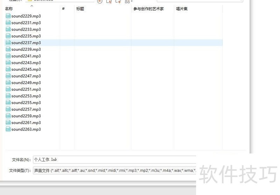280x195 pixels.
Task: Select file sound2259.mp3
Action: pyautogui.click(x=26, y=116)
